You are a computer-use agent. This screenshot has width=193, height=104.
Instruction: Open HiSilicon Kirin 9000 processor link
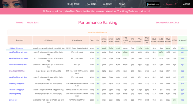point(16,48)
